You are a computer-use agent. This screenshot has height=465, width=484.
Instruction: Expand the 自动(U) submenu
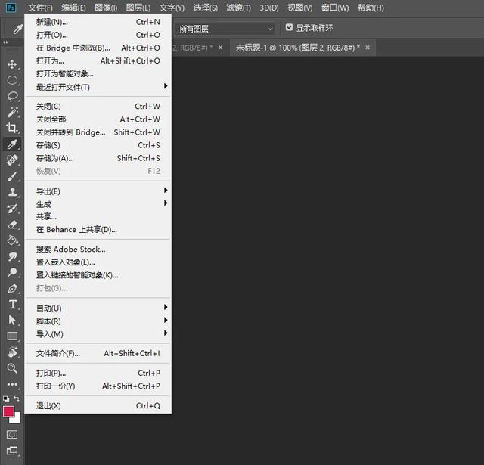pyautogui.click(x=98, y=308)
